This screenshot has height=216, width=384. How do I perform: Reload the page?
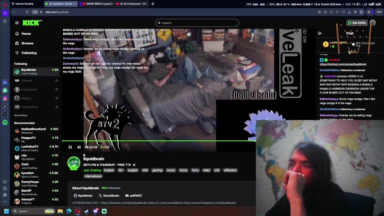[27, 12]
